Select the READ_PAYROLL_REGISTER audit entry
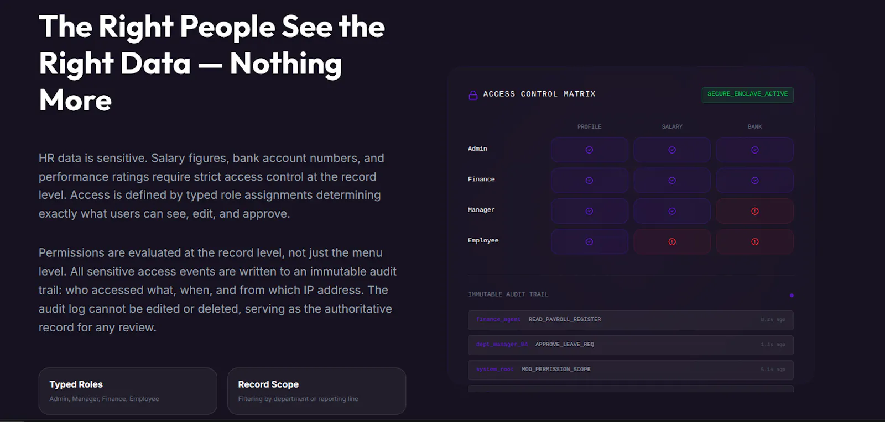This screenshot has width=885, height=422. [x=631, y=320]
